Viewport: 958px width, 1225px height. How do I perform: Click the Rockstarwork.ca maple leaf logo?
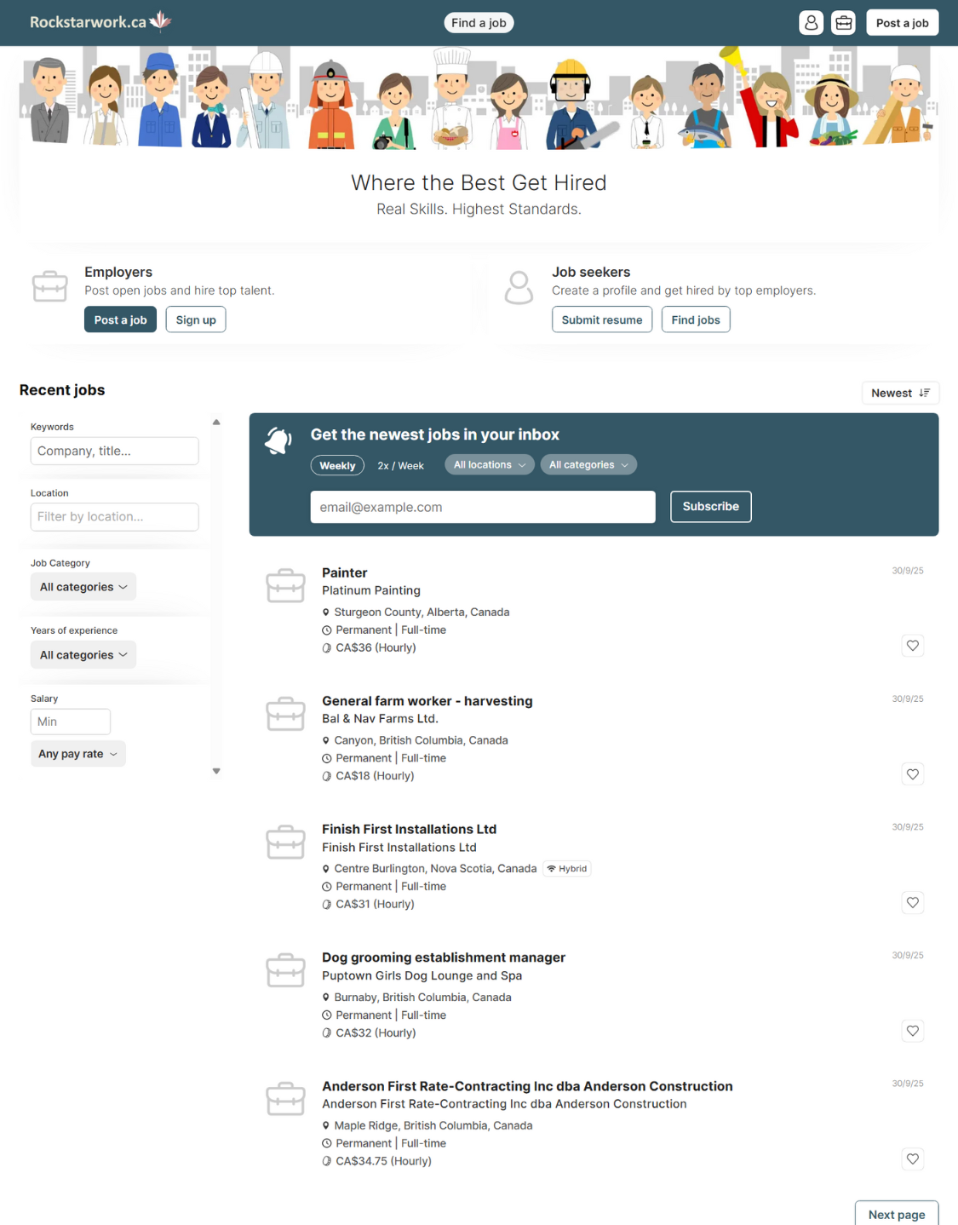click(160, 21)
